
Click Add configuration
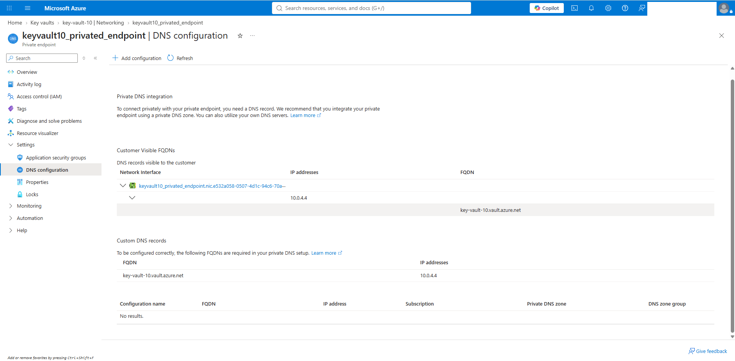137,58
